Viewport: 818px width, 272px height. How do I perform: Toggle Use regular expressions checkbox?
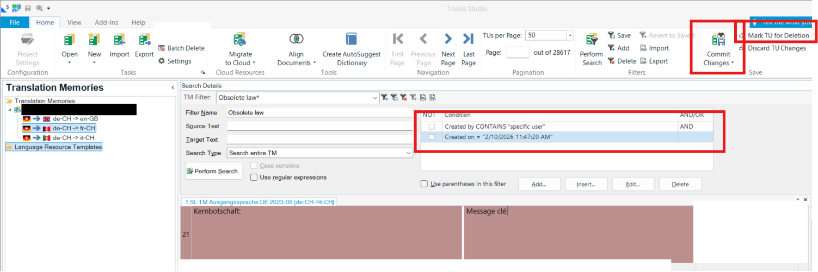pyautogui.click(x=254, y=178)
